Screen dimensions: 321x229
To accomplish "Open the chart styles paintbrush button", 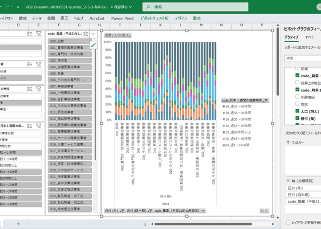I will [x=93, y=45].
